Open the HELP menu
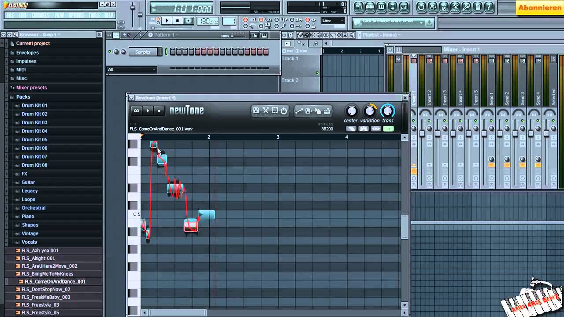The width and height of the screenshot is (564, 317). (109, 15)
